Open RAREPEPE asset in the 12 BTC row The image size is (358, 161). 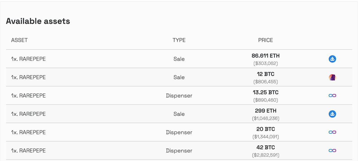pyautogui.click(x=28, y=77)
